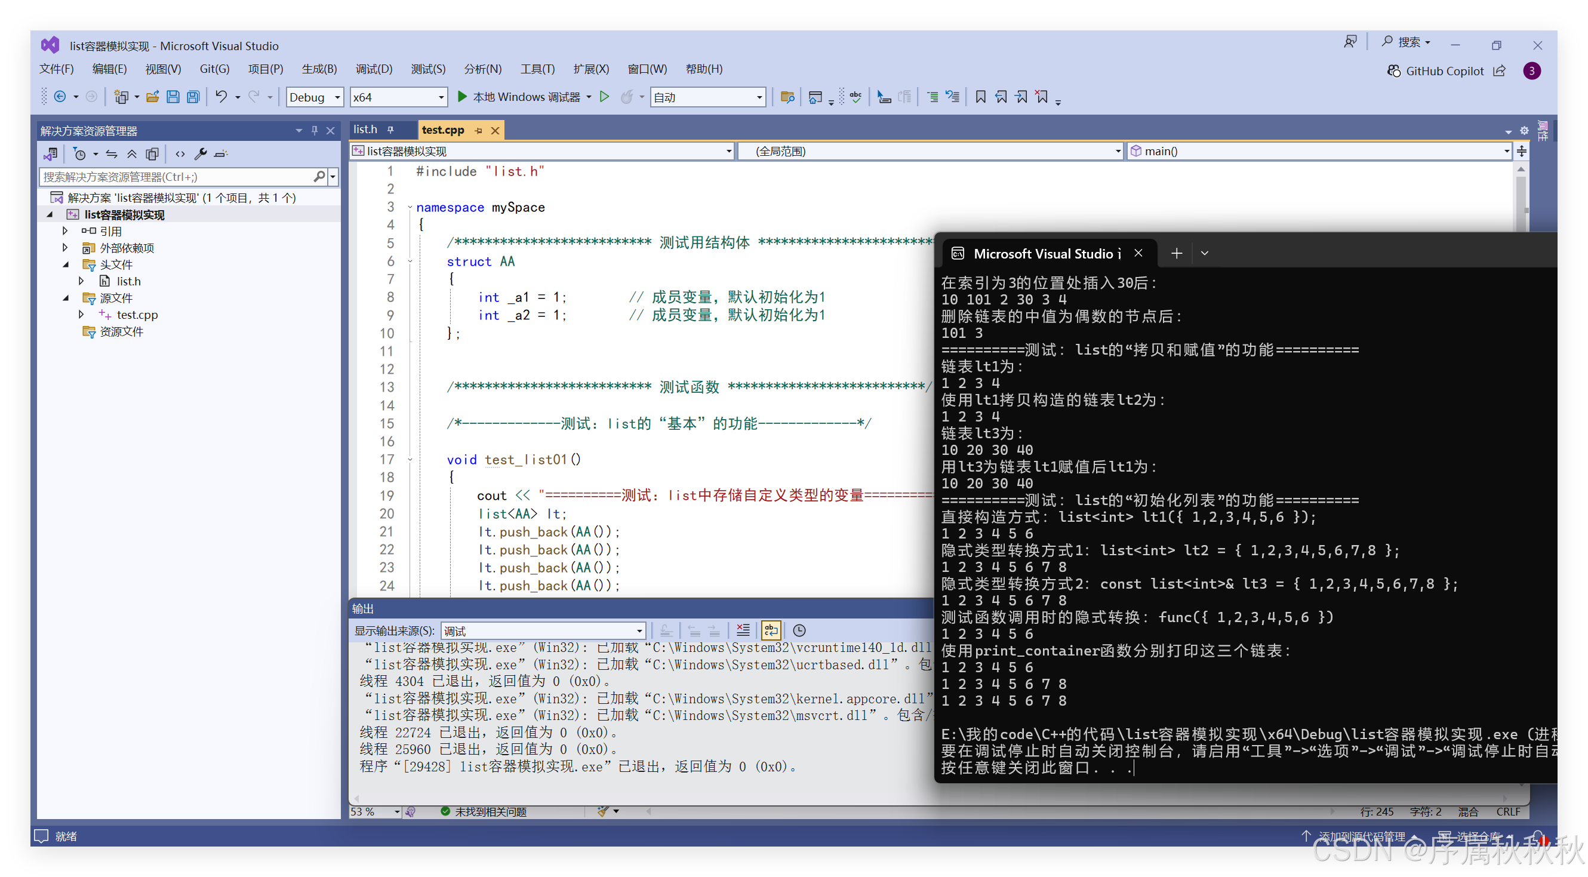1588x877 pixels.
Task: Click Clear All Bookmarks icon with red X
Action: (1042, 97)
